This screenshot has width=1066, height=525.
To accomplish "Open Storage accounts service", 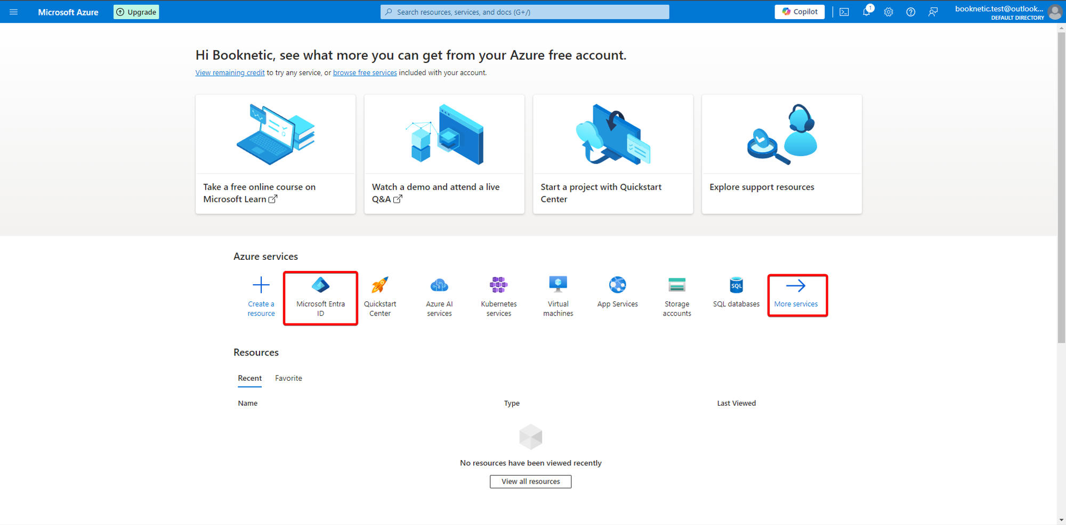I will pos(677,297).
